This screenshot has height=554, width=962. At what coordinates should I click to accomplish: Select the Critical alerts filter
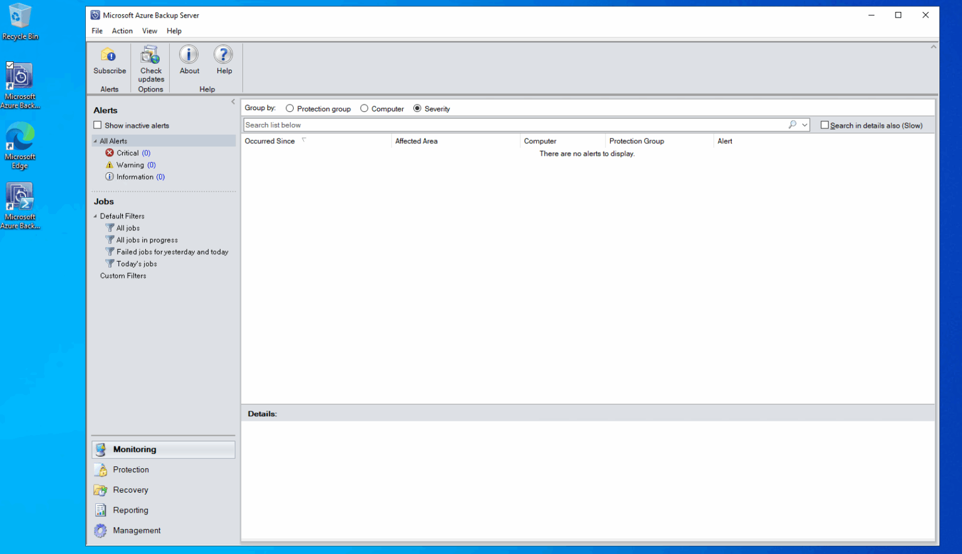click(x=127, y=153)
